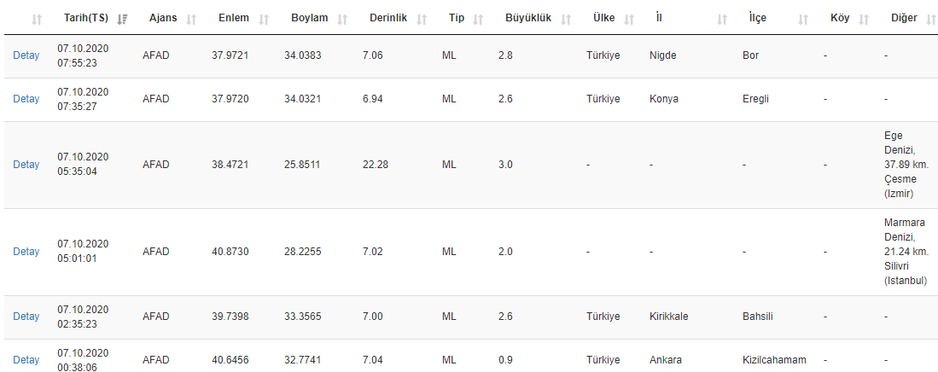This screenshot has height=372, width=938.
Task: Open Detay for Ankara Kizilcahamam earthquake
Action: [x=26, y=360]
